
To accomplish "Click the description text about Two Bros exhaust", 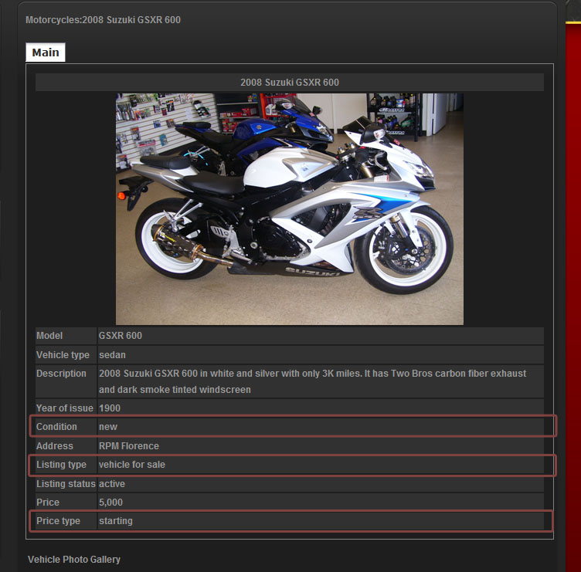I will [x=312, y=381].
